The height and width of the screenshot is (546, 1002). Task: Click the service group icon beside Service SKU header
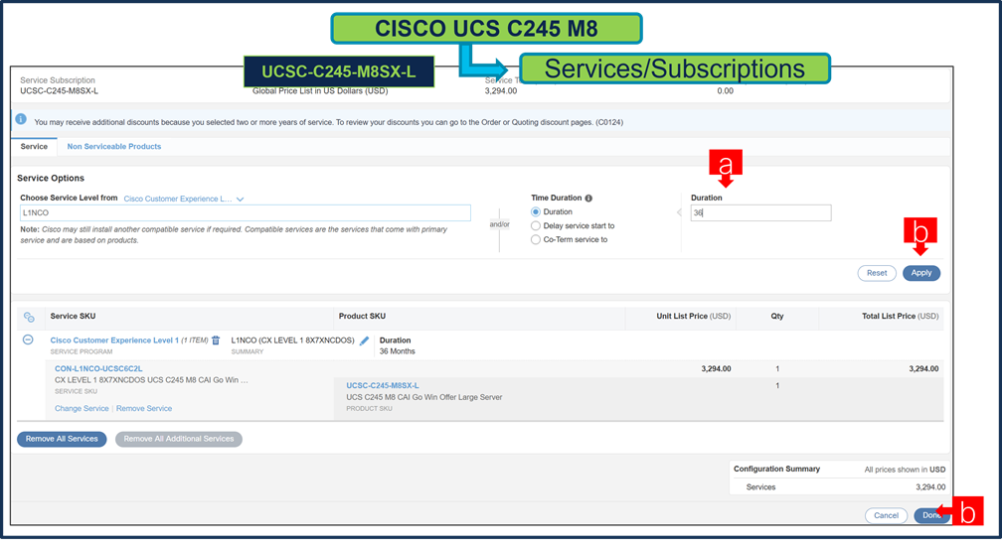pyautogui.click(x=29, y=317)
